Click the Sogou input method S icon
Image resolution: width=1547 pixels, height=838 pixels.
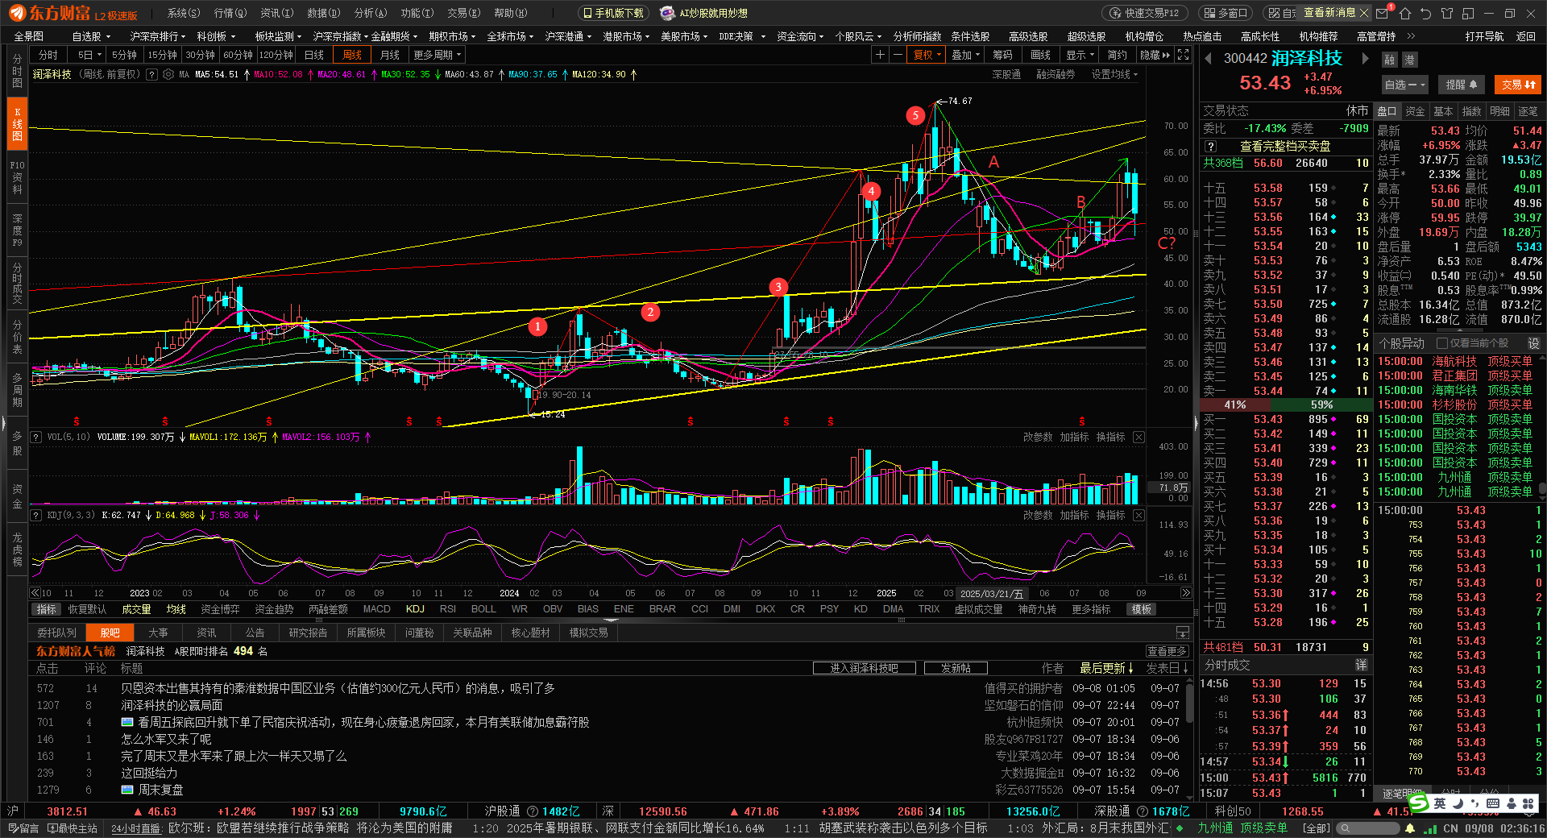1419,803
